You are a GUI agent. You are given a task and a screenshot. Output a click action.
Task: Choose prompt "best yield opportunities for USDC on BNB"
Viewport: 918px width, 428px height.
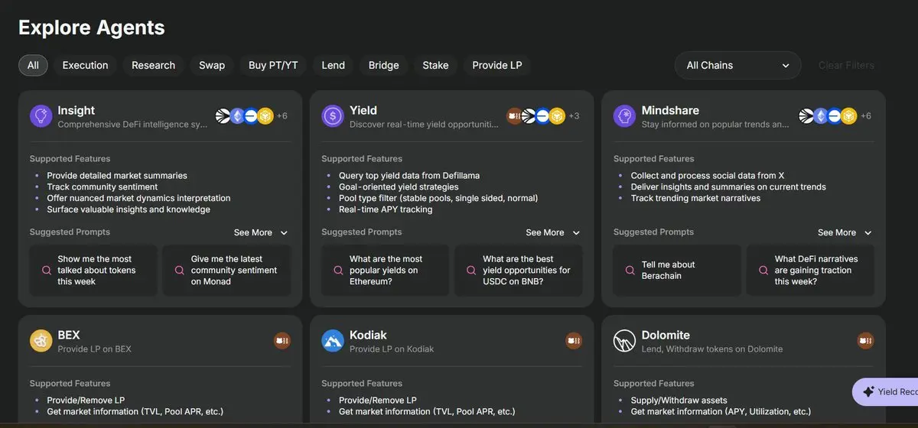pos(519,271)
